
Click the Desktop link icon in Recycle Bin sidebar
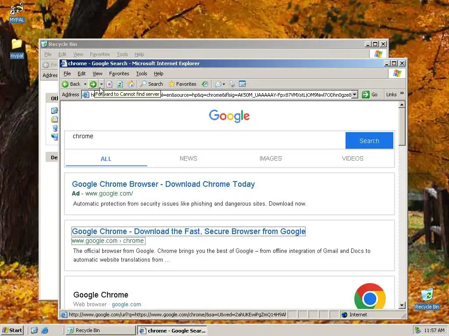click(54, 110)
